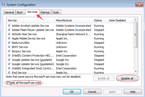
Task: Click the Enable all button
Action: tap(104, 78)
